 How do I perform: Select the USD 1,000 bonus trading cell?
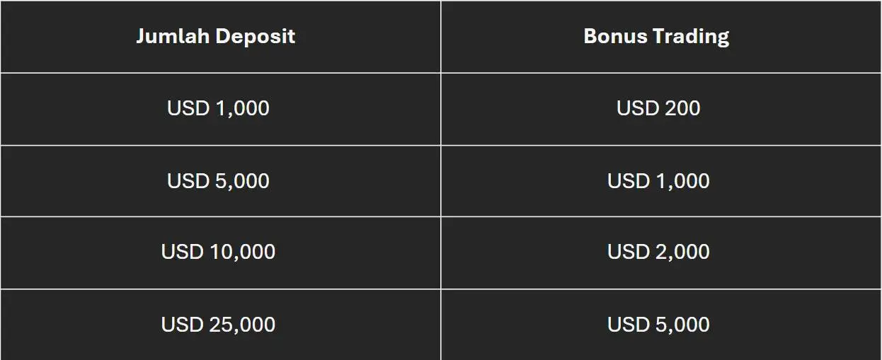661,181
